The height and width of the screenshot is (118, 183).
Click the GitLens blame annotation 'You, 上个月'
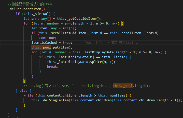[x=95, y=43]
